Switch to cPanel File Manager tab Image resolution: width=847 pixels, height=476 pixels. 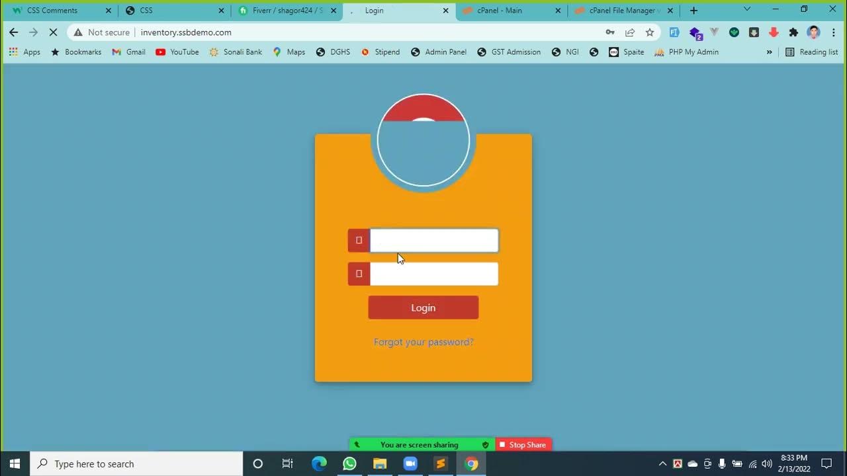[x=624, y=11]
